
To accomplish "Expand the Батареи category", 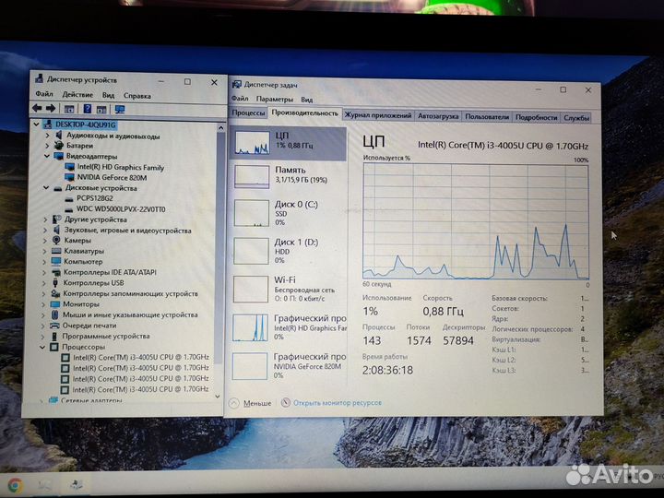I will (x=47, y=146).
